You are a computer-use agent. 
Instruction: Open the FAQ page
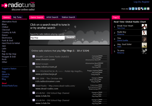tap(4, 72)
